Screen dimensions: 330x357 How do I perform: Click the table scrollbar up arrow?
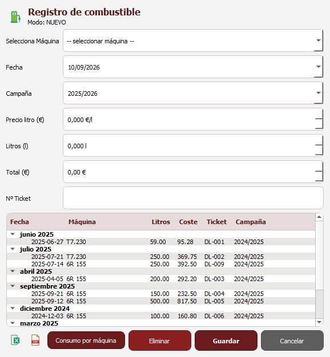click(319, 217)
